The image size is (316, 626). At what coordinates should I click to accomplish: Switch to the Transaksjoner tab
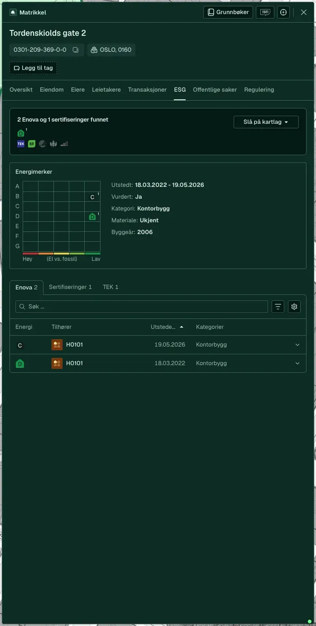click(x=147, y=90)
